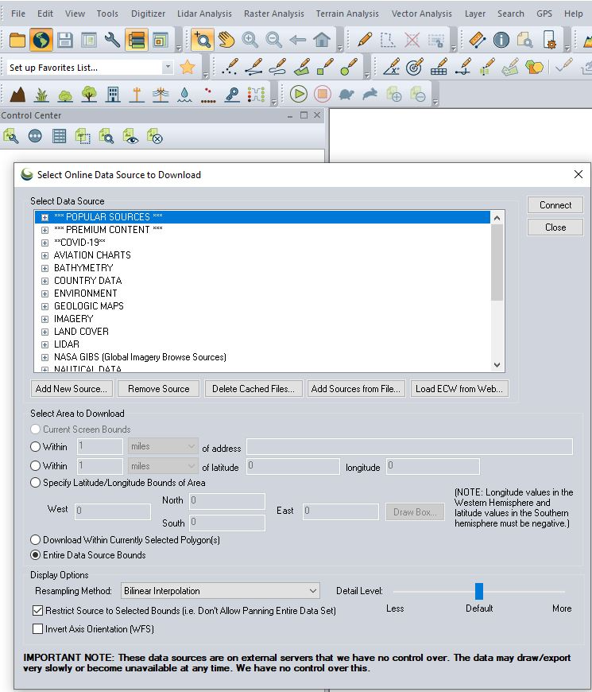Select Download Within Currently Selected Polygon(s)
The image size is (592, 692).
(35, 540)
